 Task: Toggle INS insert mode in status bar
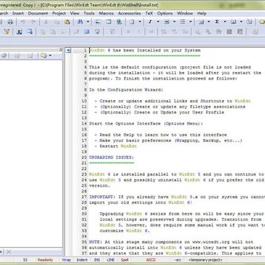pyautogui.click(x=97, y=260)
